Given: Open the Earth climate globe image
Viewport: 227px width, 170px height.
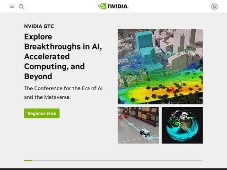Looking at the screenshot, I should (182, 125).
